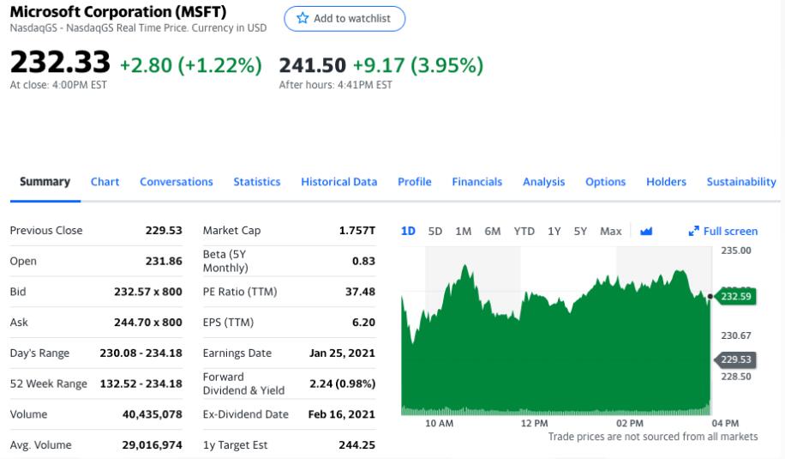
Task: Add MSFT to watchlist
Action: 345,19
